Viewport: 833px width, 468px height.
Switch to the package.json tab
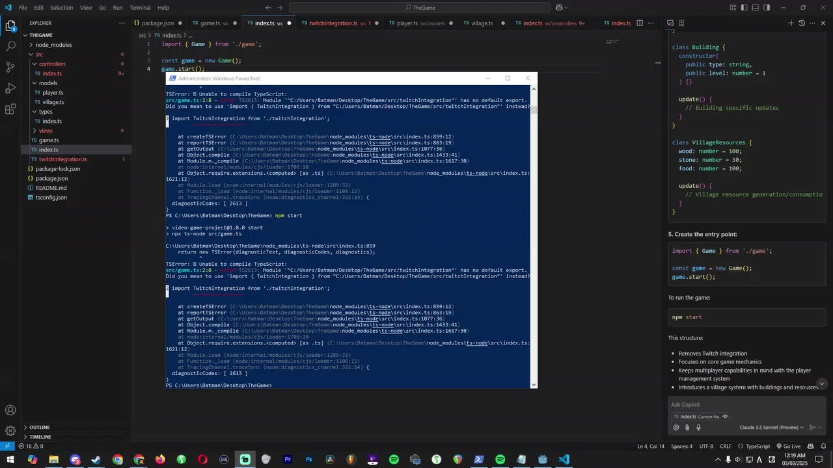(158, 23)
